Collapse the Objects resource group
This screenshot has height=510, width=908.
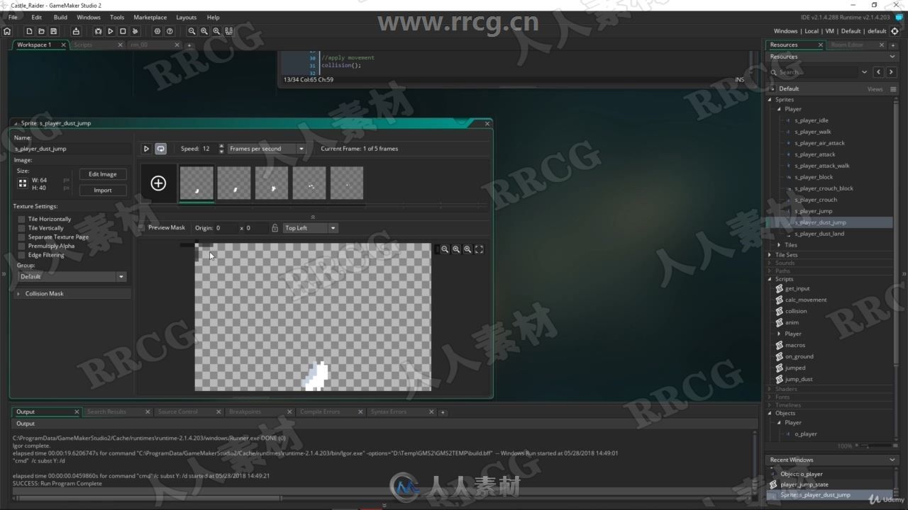(770, 414)
